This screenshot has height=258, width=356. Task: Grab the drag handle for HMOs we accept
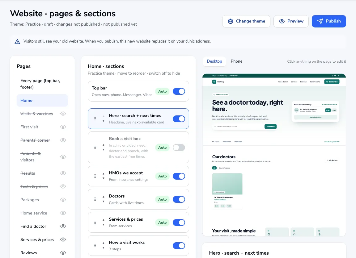(x=95, y=176)
